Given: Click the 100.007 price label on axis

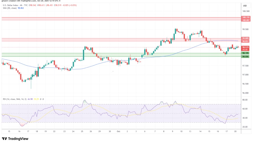Looking at the screenshot, I should (246, 20).
